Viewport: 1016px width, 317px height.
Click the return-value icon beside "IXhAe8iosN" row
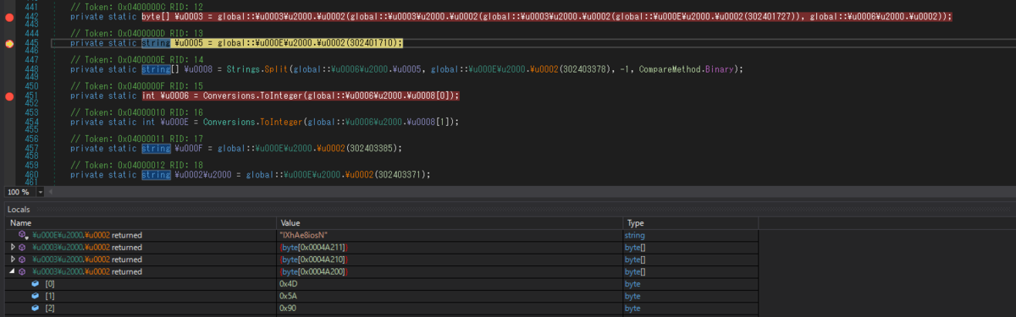23,234
